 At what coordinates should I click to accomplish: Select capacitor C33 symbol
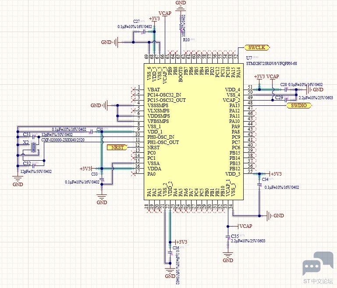coord(102,179)
